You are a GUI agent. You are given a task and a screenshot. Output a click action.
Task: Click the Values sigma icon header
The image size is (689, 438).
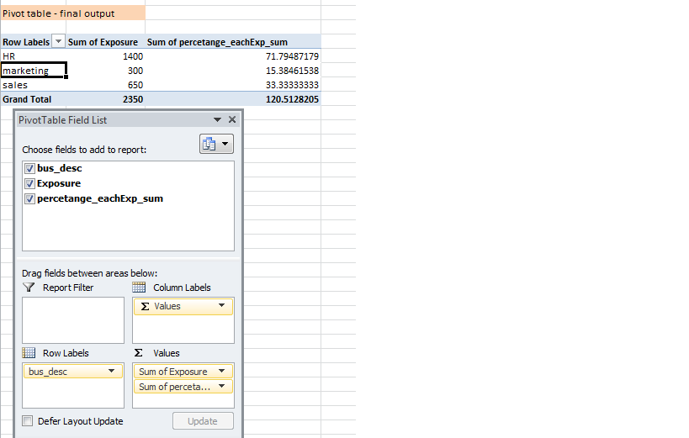139,353
